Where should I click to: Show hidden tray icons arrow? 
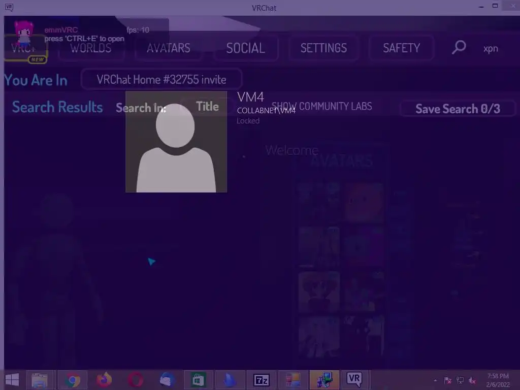pyautogui.click(x=435, y=380)
